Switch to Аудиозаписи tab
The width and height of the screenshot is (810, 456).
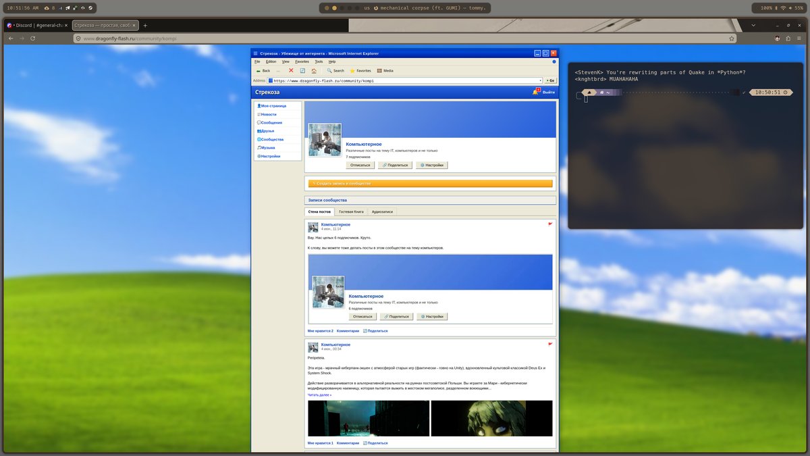pos(383,211)
